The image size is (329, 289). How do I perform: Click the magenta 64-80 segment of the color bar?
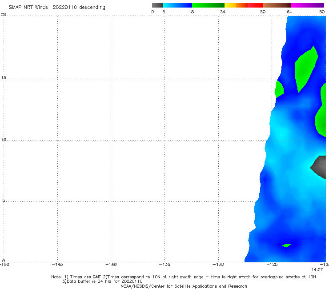(308, 5)
